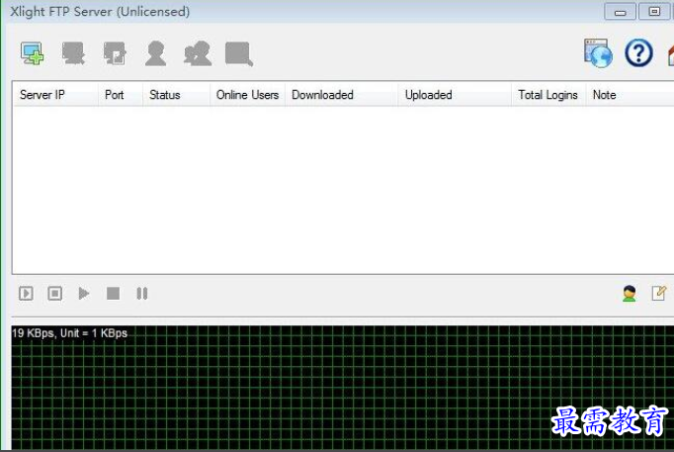Sort by the Status column header

[176, 95]
